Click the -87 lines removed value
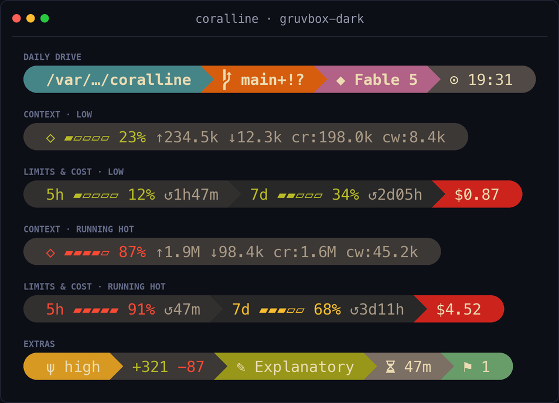Image resolution: width=559 pixels, height=403 pixels. coord(191,367)
